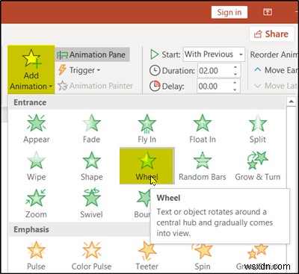
Task: Toggle the Animation Pane
Action: tap(92, 55)
